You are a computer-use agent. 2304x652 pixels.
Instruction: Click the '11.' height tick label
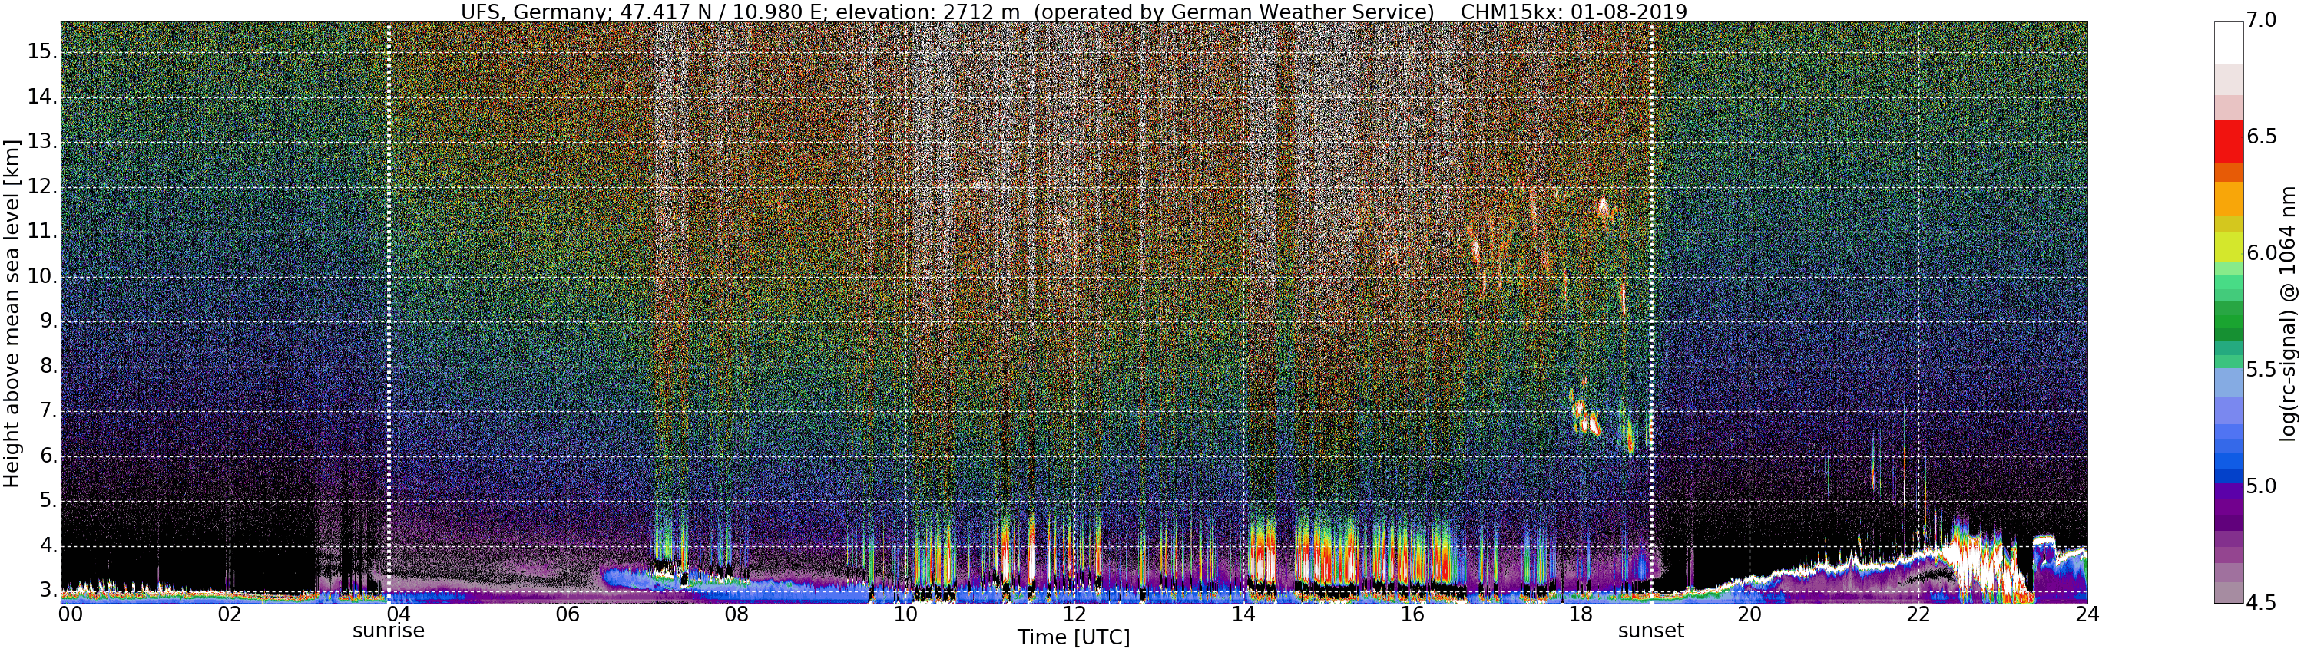tap(41, 232)
